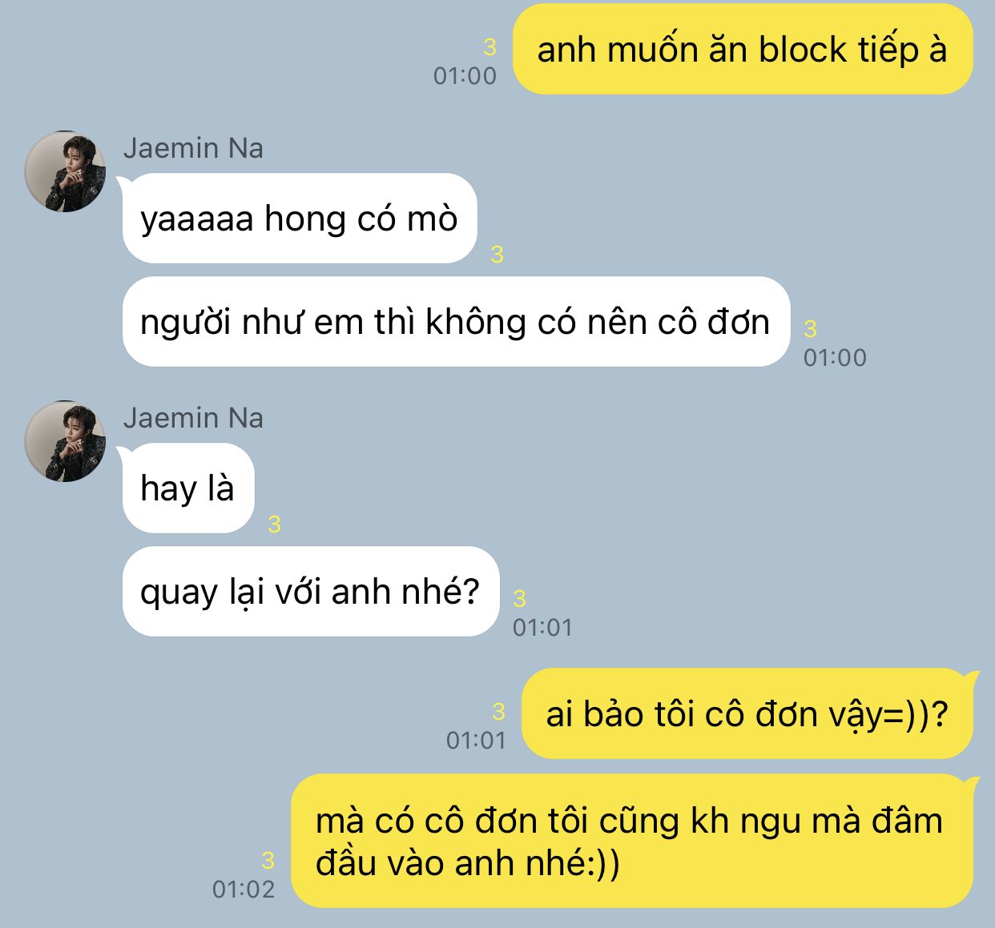Select the 'ai bảo tôi cô đơn vậy=))?' bubble
The height and width of the screenshot is (928, 995).
[x=747, y=714]
